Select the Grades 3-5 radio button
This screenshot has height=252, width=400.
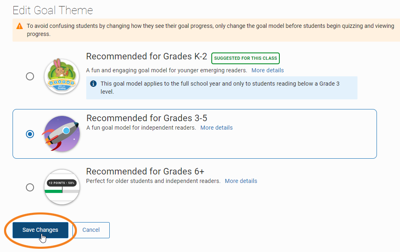click(30, 134)
